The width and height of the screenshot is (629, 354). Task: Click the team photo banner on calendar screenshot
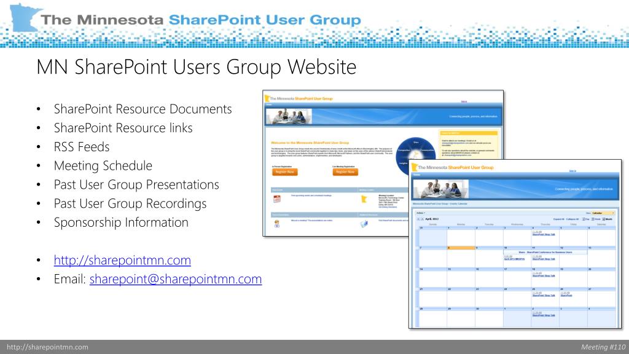click(441, 189)
